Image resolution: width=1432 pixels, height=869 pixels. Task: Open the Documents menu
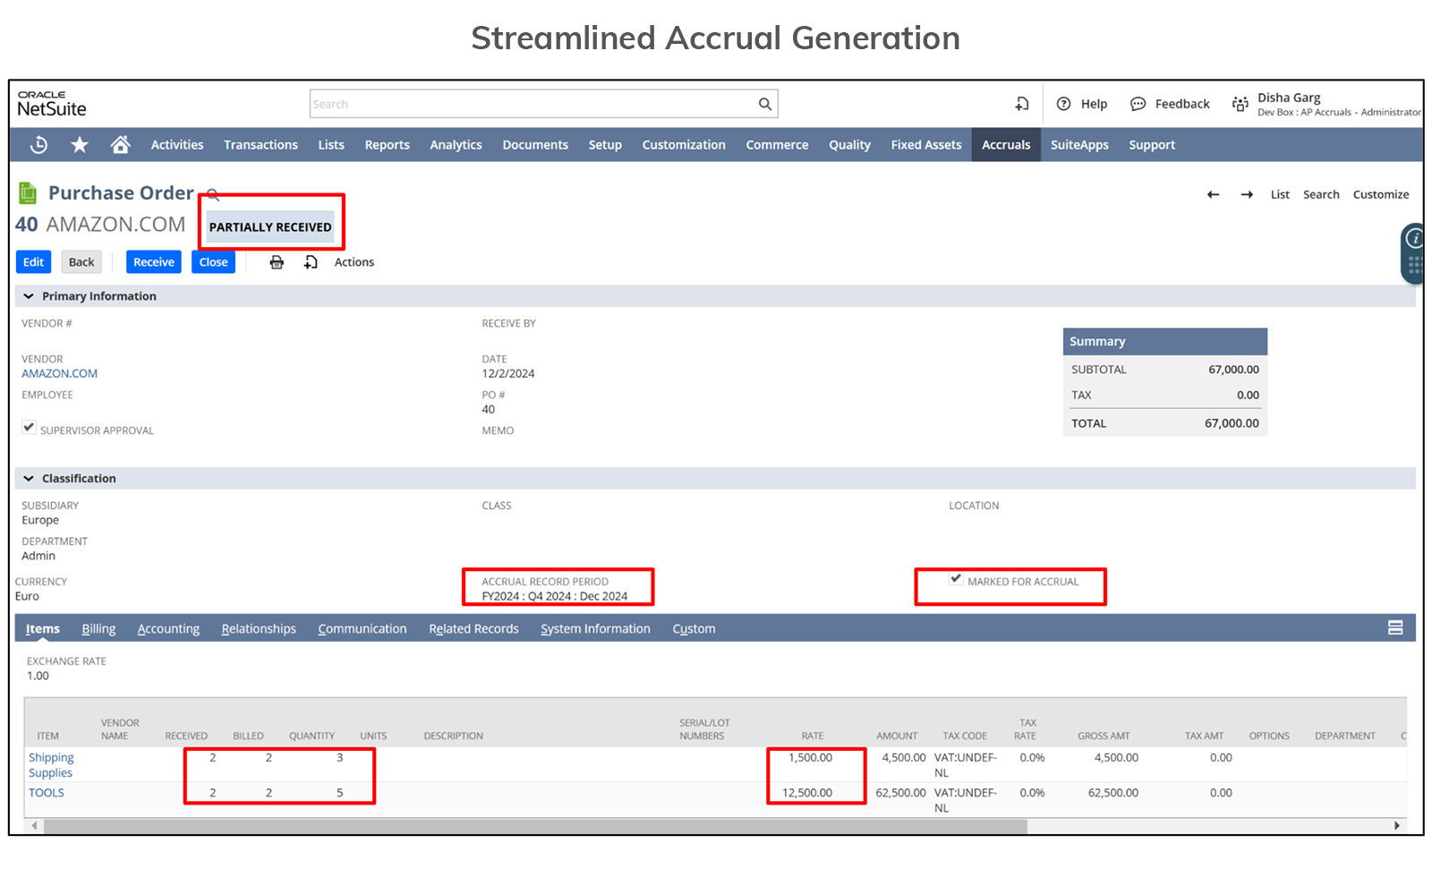[x=535, y=145]
